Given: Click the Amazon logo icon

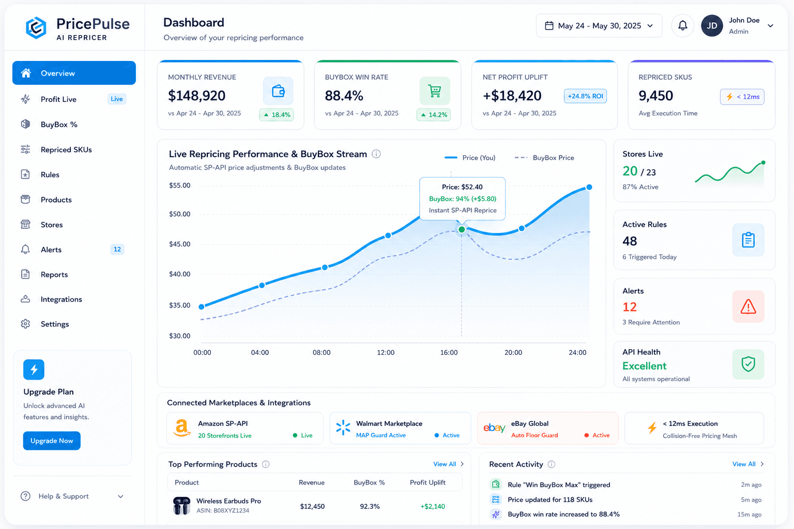Looking at the screenshot, I should [181, 428].
